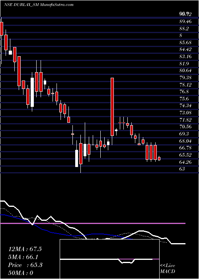The height and width of the screenshot is (279, 199).
Task: Click the 80.64 price axis label
Action: pyautogui.click(x=185, y=71)
